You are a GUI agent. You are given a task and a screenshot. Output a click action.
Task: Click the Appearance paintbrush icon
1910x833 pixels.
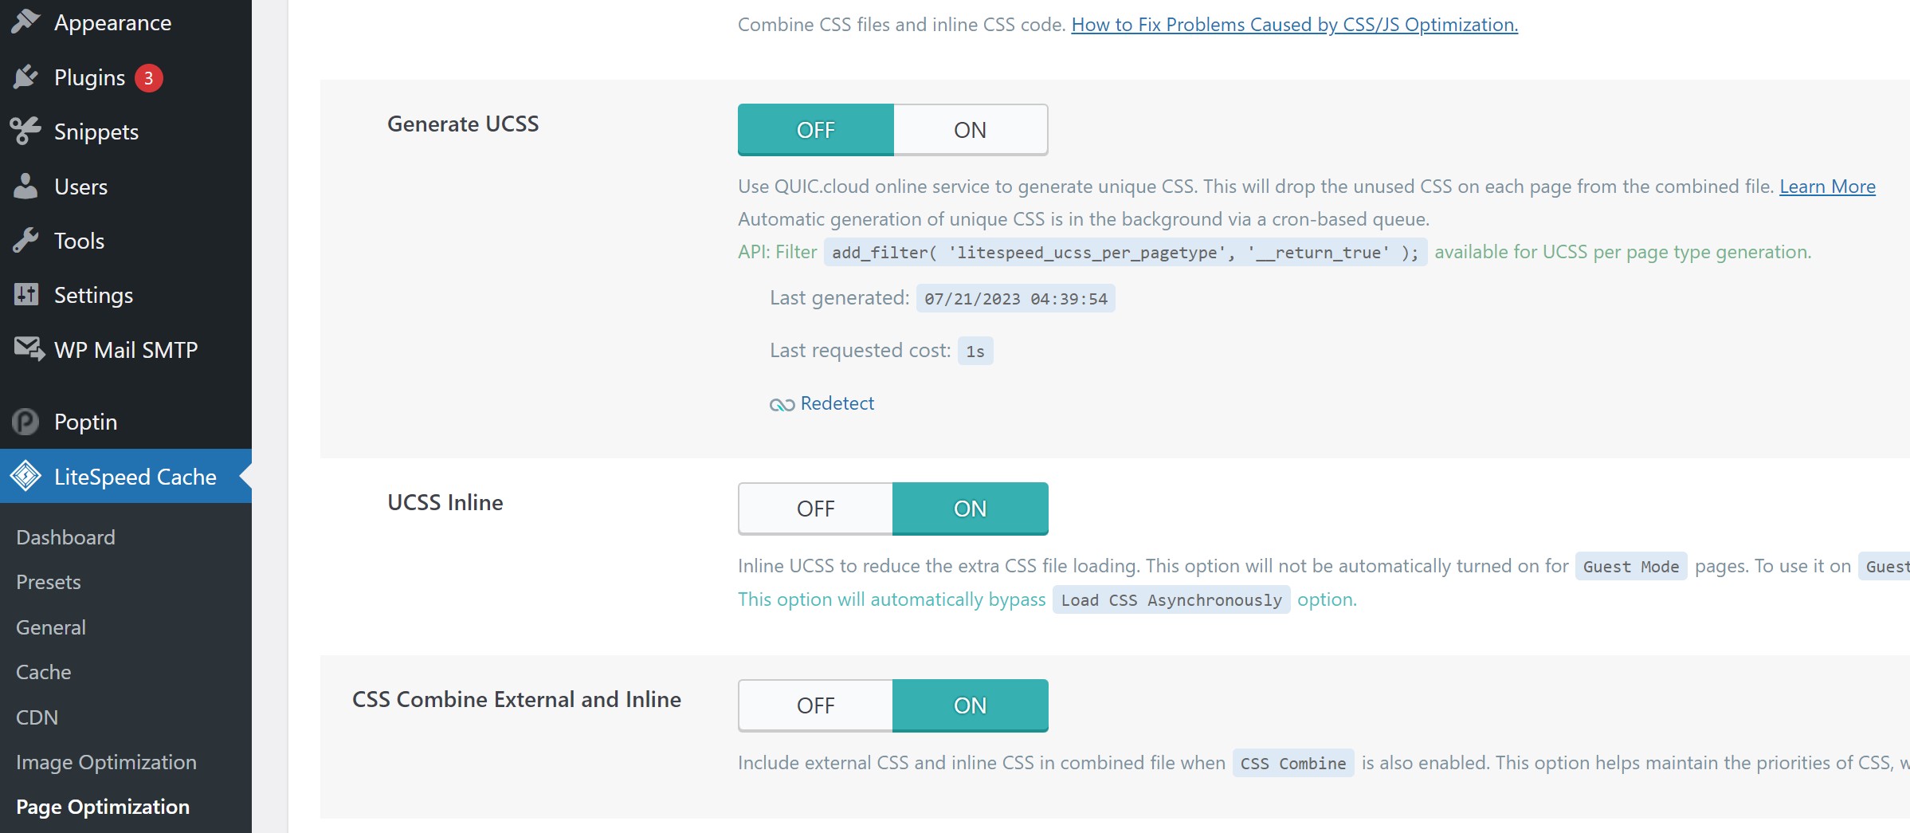tap(25, 22)
